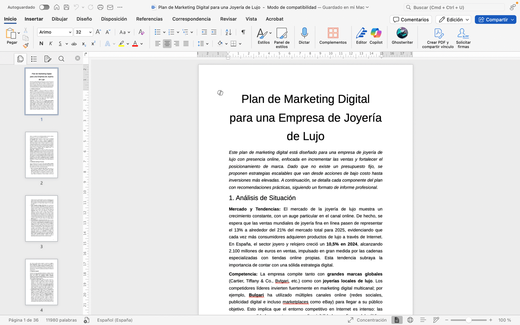Open the Editor proofing tool
520x325 pixels.
(361, 33)
